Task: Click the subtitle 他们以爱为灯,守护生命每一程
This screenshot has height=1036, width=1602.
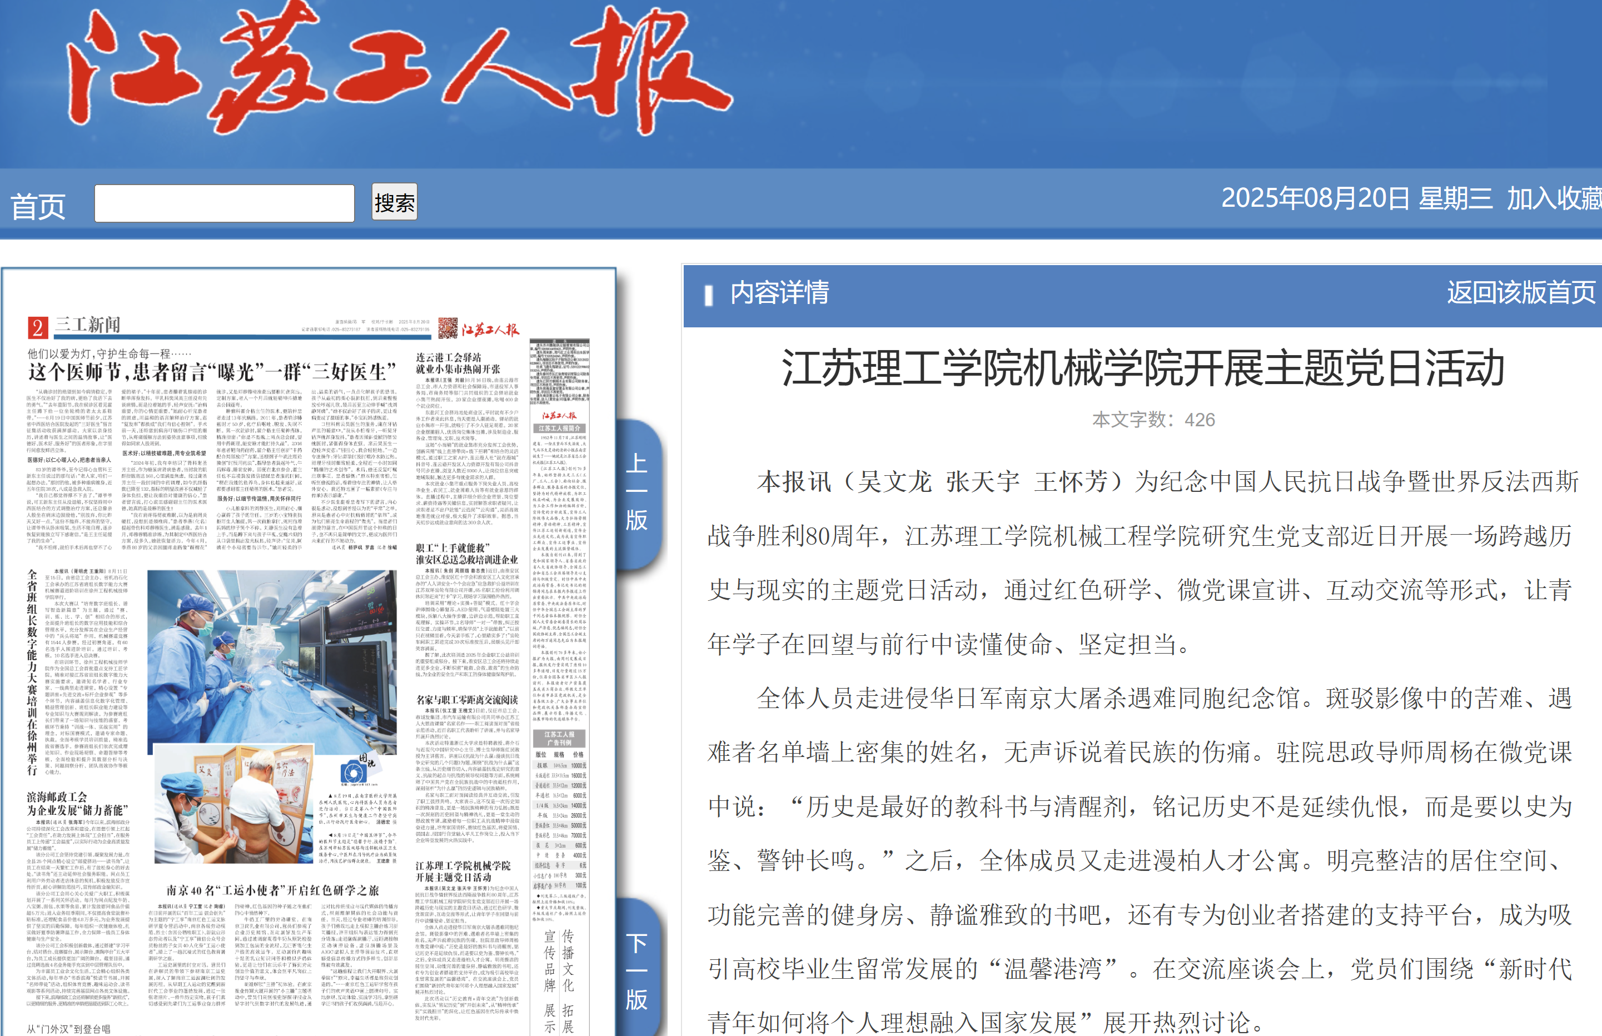Action: tap(109, 353)
